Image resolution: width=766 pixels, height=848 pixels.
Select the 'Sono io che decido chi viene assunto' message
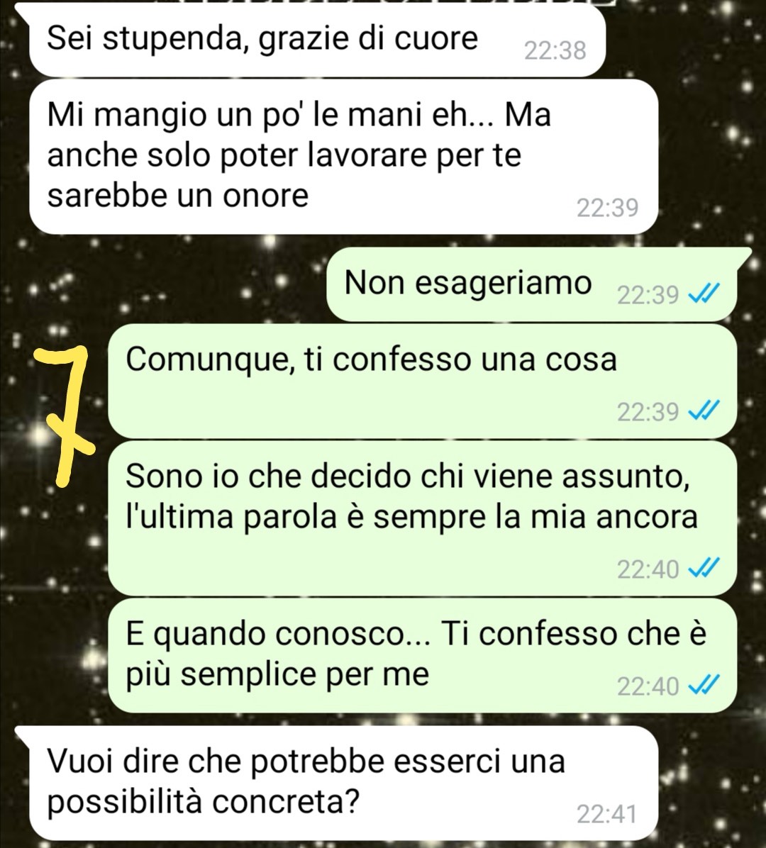coord(423,518)
